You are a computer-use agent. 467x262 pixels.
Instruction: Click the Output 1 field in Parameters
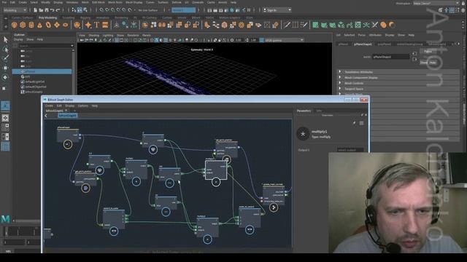[350, 150]
